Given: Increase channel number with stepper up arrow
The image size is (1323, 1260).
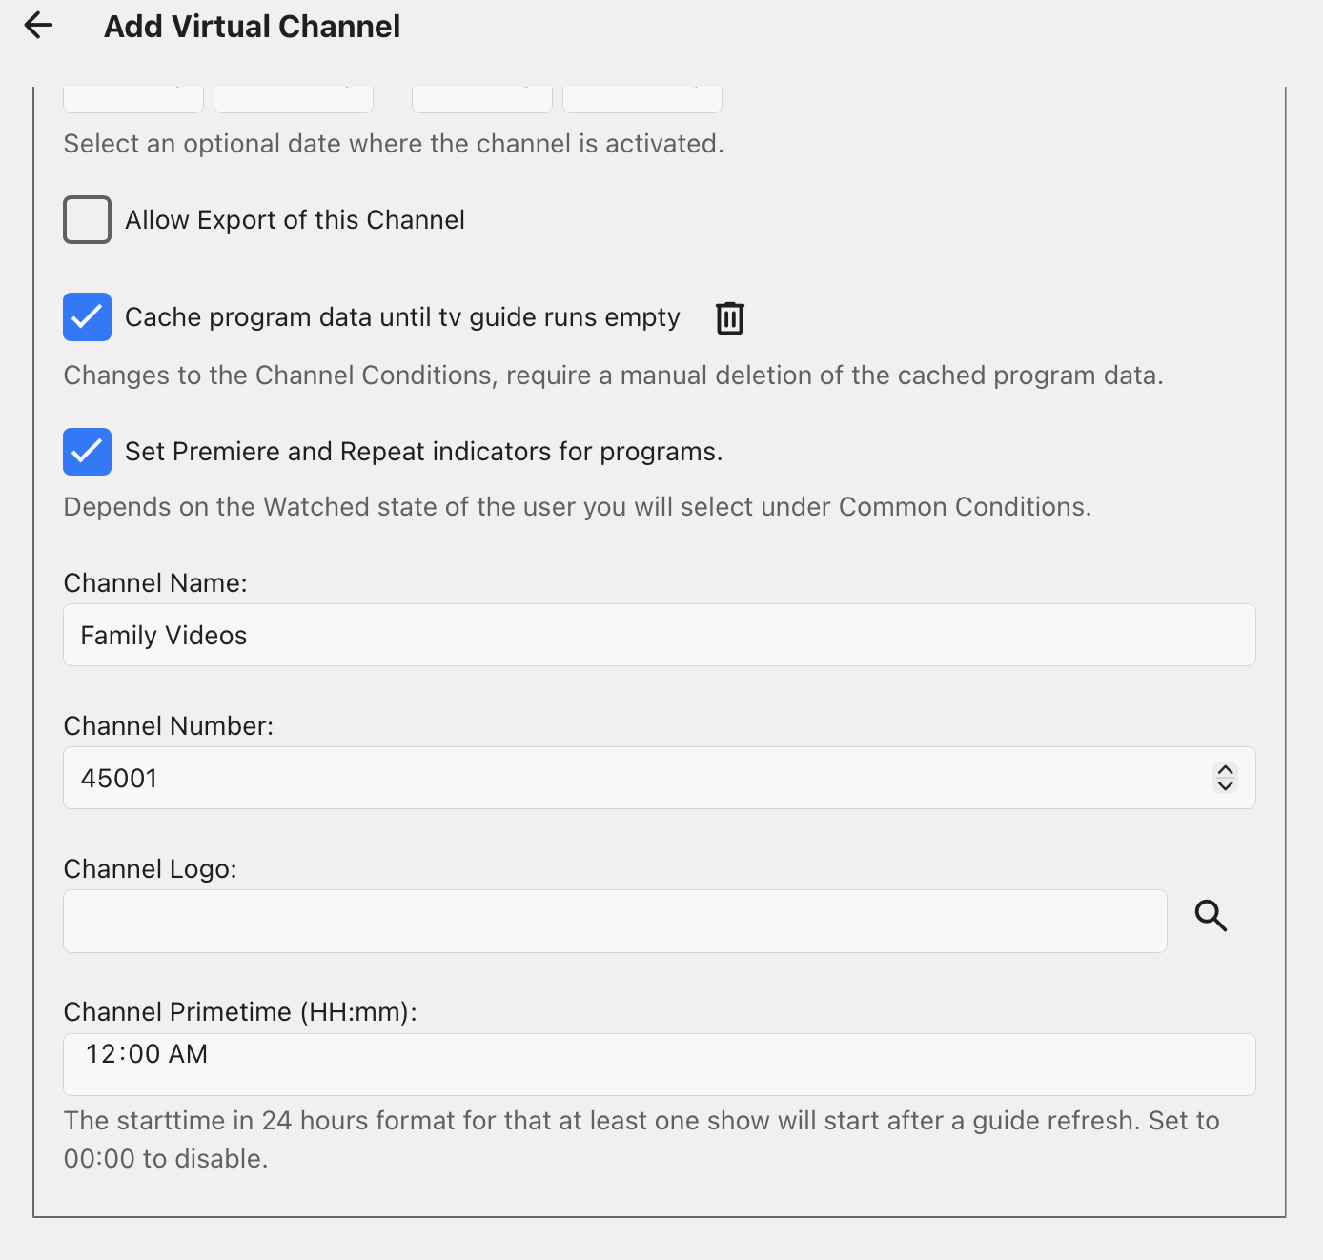Looking at the screenshot, I should tap(1226, 770).
